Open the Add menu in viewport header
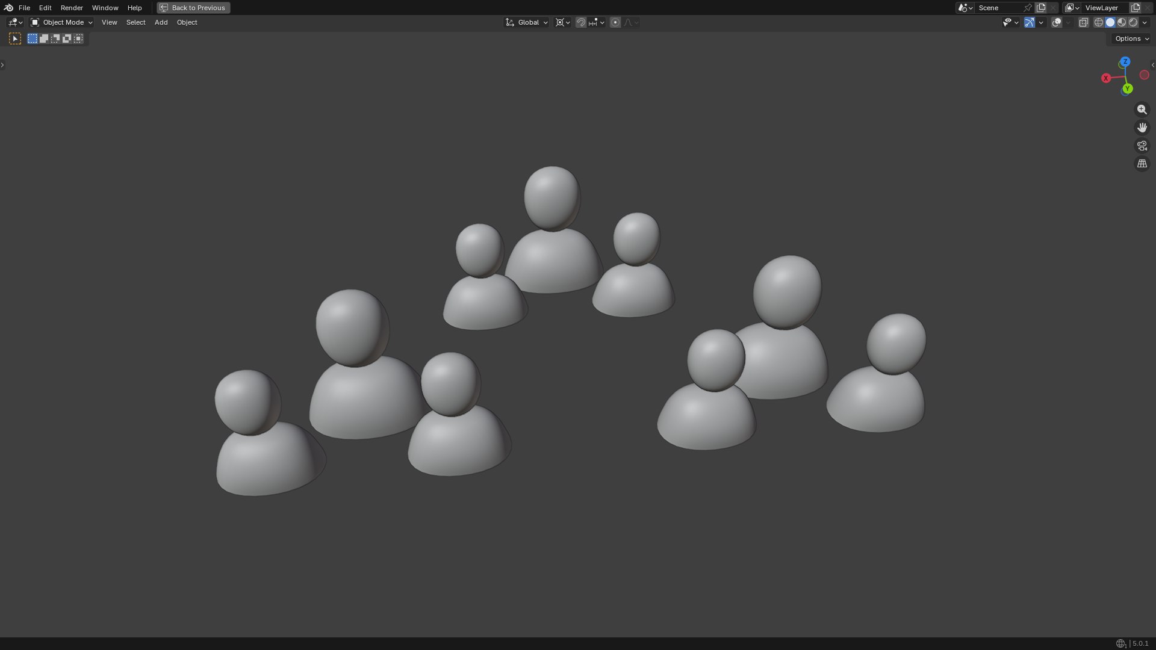Image resolution: width=1156 pixels, height=650 pixels. [161, 22]
